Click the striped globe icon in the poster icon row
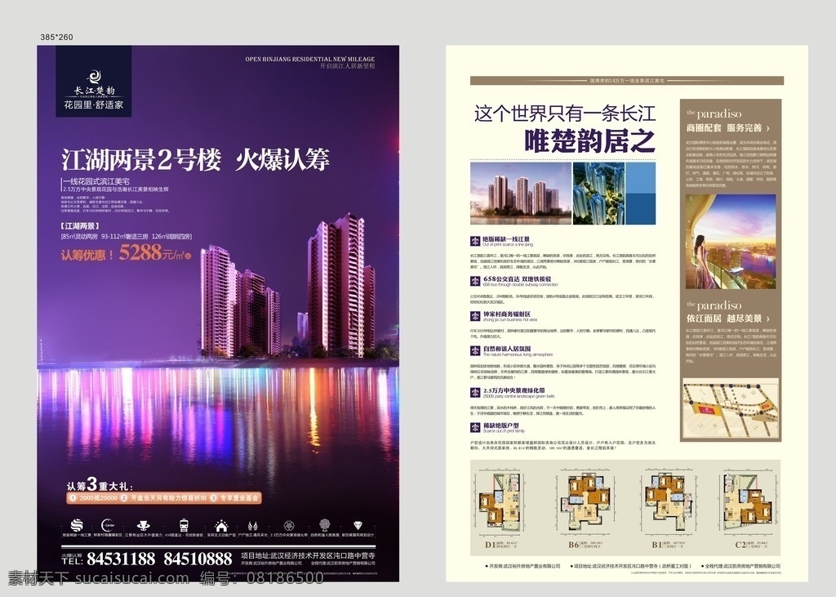 pyautogui.click(x=77, y=525)
